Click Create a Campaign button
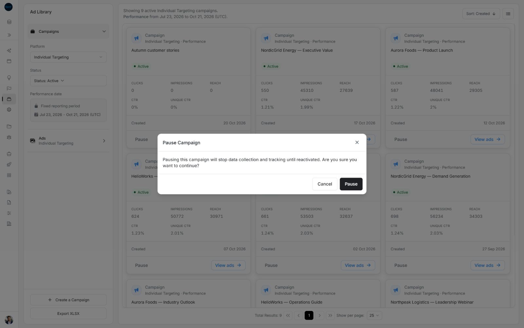 pos(68,300)
